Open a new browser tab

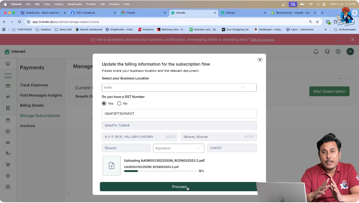pos(323,13)
